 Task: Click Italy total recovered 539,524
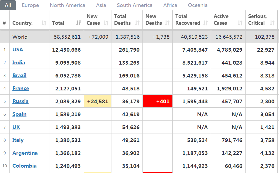click(x=197, y=140)
